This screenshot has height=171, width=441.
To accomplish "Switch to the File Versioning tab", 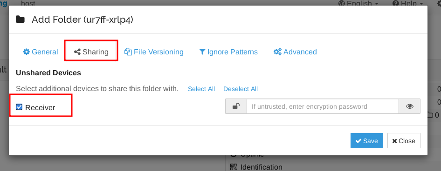I will [154, 52].
